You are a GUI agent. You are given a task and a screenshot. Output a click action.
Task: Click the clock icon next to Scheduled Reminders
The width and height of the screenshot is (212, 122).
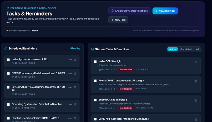click(x=6, y=48)
